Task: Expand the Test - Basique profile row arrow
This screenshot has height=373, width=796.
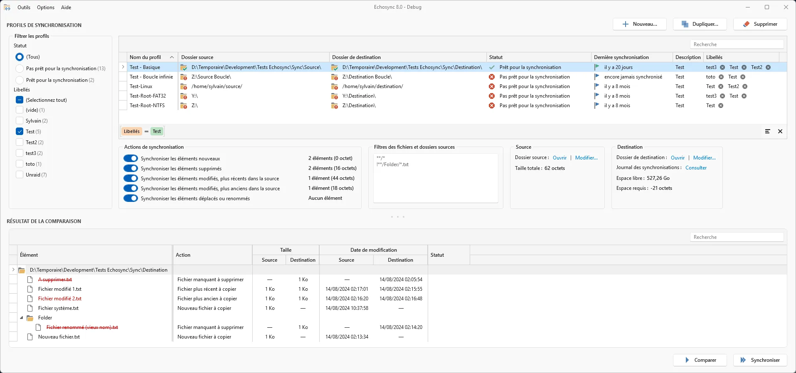Action: [x=123, y=67]
